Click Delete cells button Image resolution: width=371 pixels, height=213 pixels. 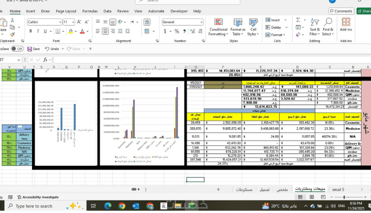coord(273,27)
